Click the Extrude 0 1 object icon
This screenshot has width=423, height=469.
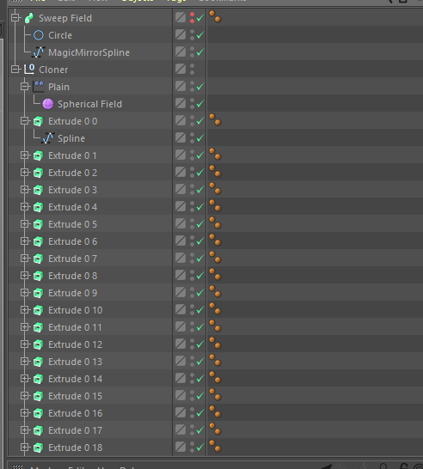[x=39, y=155]
